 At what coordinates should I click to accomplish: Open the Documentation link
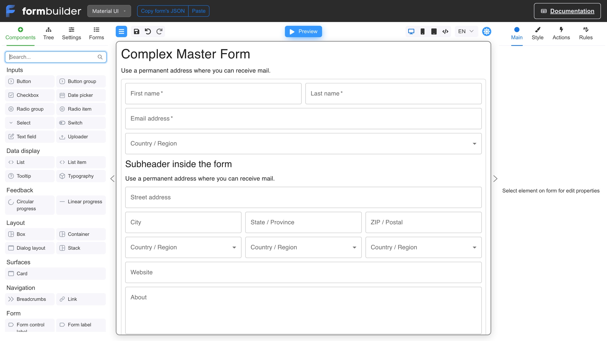[x=567, y=11]
